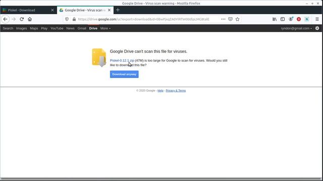This screenshot has width=323, height=181.
Task: Open Images in Google bar
Action: click(x=21, y=28)
